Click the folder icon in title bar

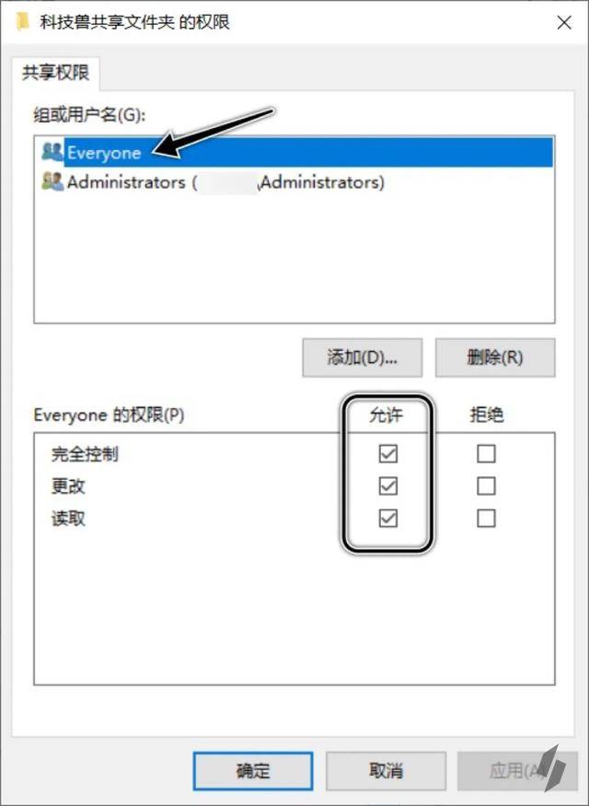[23, 22]
